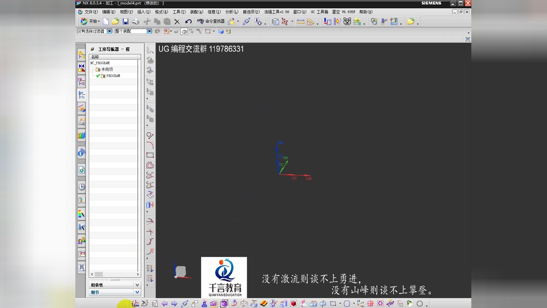The image size is (547, 308).
Task: Click the New file icon
Action: click(x=106, y=21)
